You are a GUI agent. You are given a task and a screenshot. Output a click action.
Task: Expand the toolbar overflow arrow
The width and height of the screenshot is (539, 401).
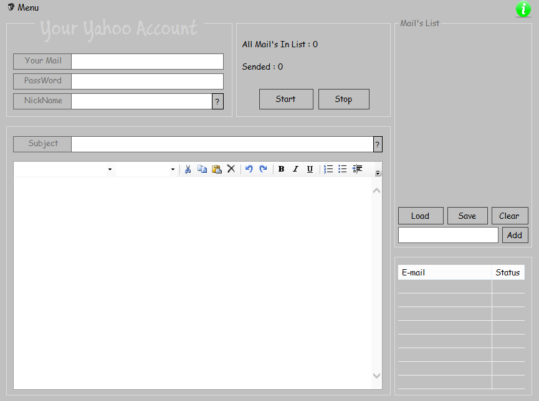point(378,173)
